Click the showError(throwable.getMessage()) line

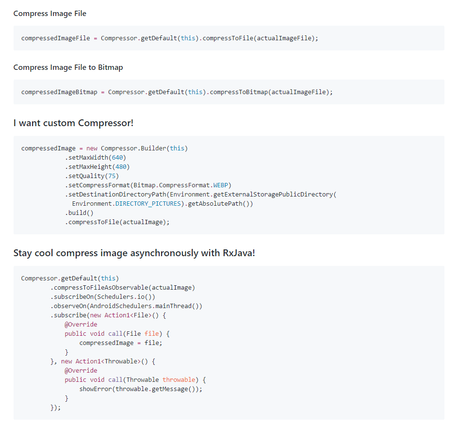point(141,389)
